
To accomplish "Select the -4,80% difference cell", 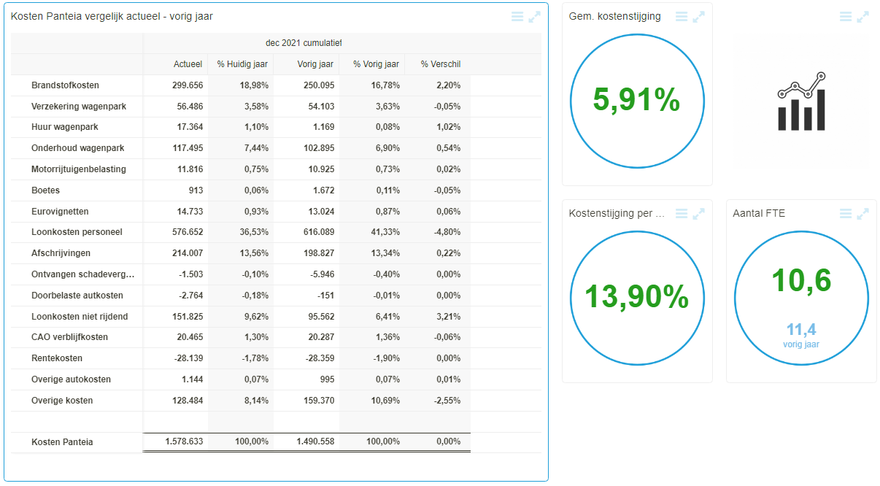I will [447, 232].
